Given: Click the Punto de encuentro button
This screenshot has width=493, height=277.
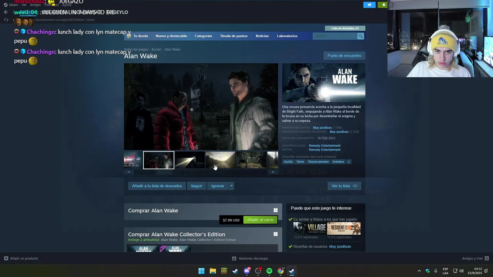Looking at the screenshot, I should (x=344, y=56).
